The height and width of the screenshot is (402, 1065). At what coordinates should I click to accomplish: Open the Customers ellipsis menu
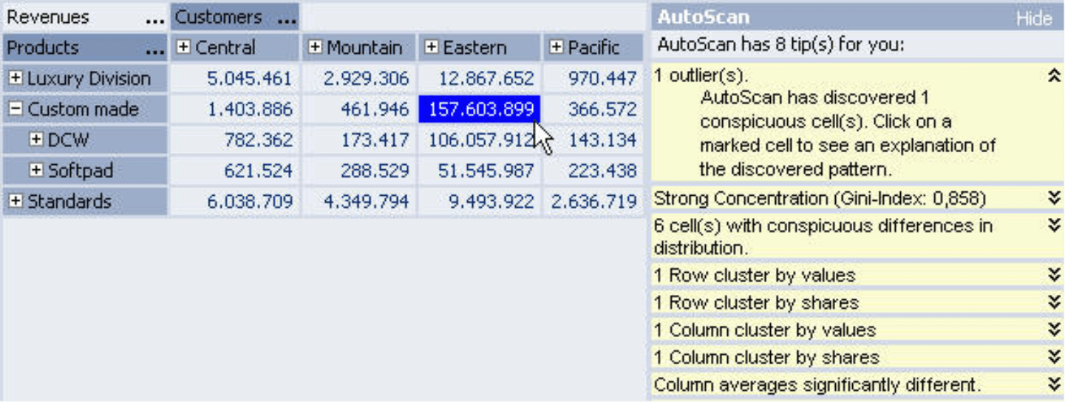pos(287,21)
